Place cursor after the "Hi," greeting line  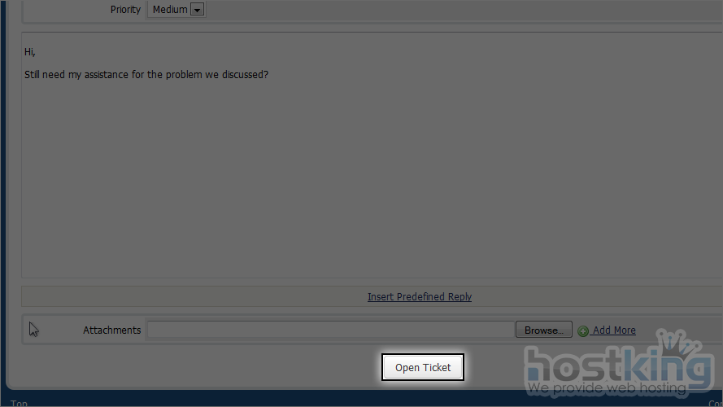coord(36,51)
